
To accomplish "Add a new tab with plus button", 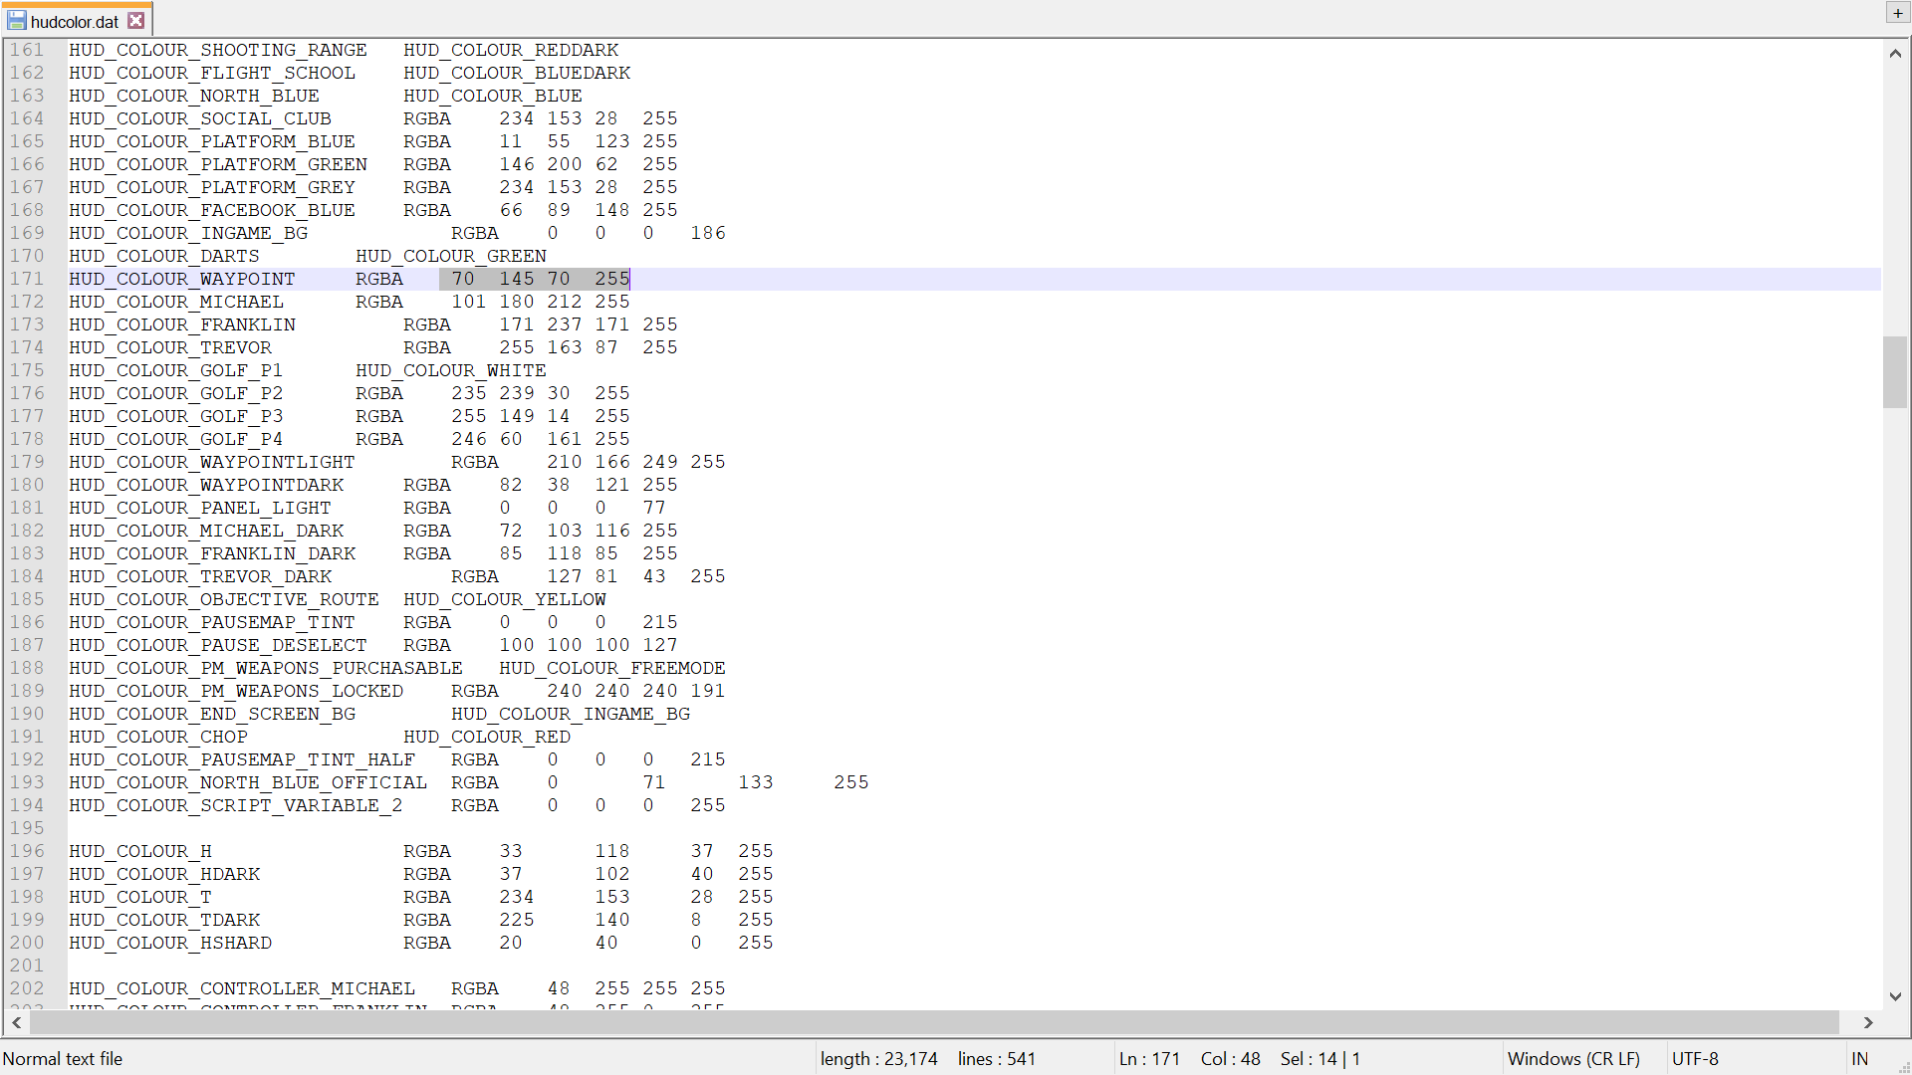I will coord(1898,13).
